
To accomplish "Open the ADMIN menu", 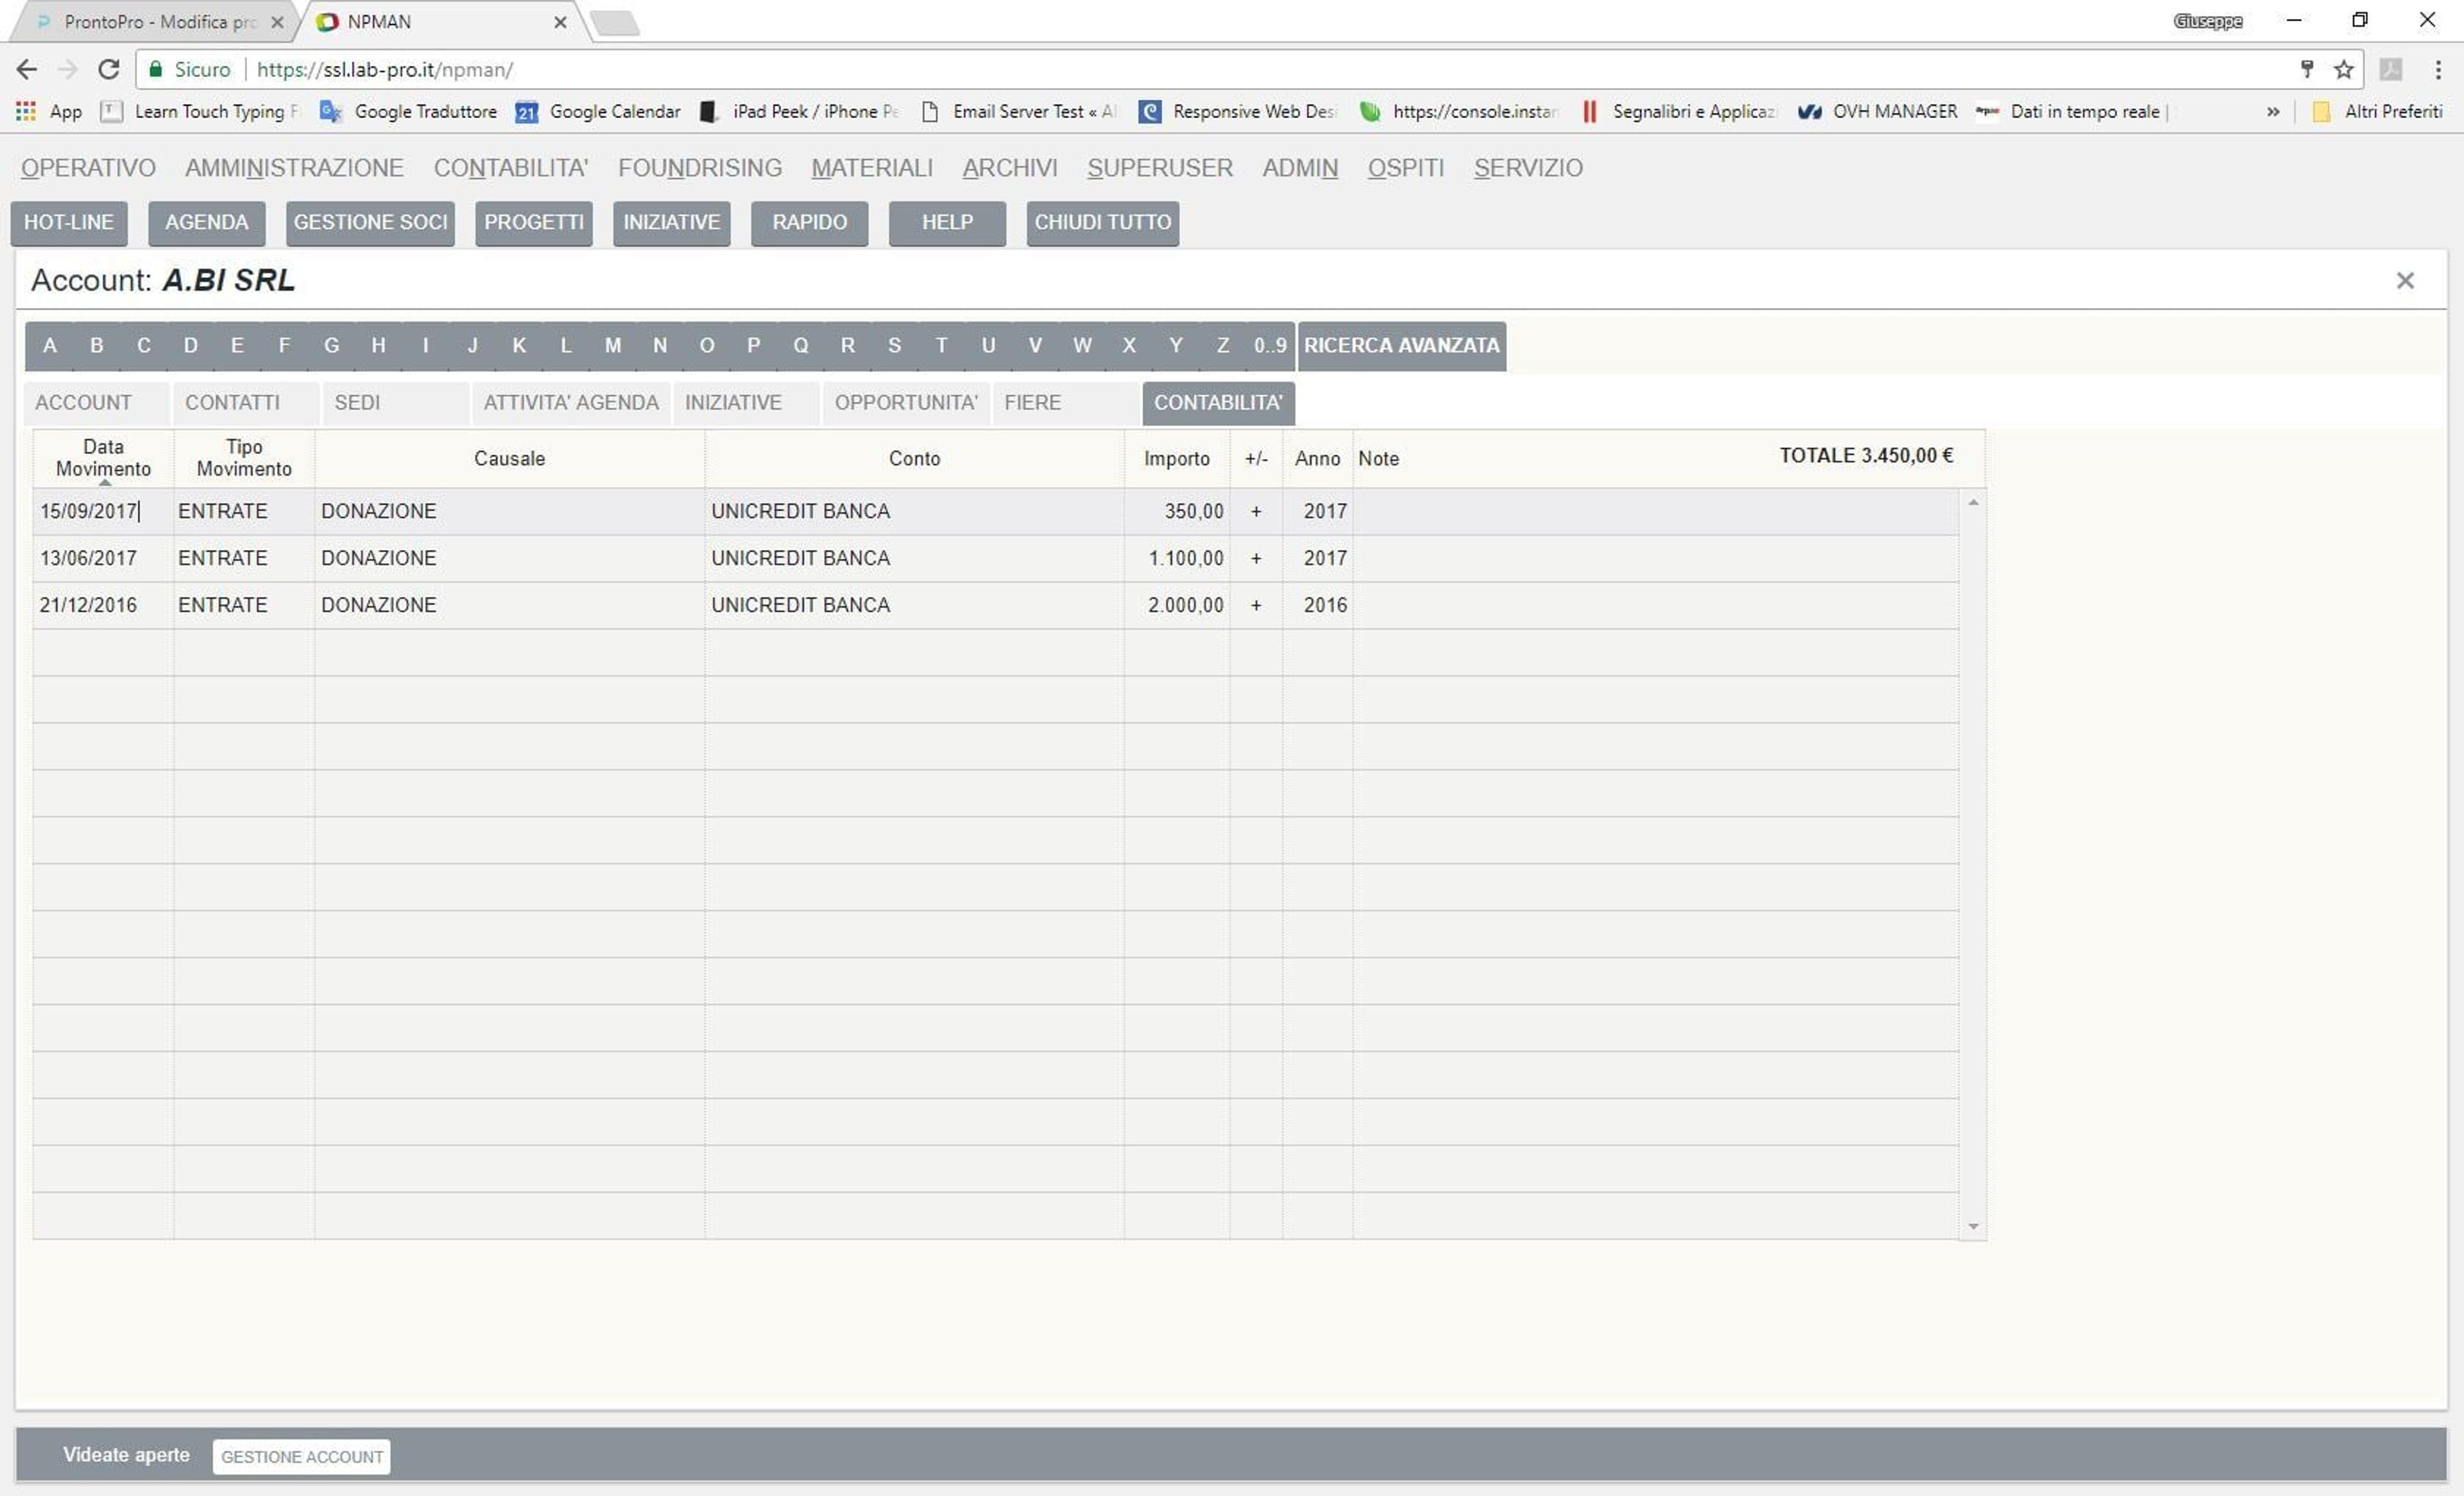I will coord(1300,168).
